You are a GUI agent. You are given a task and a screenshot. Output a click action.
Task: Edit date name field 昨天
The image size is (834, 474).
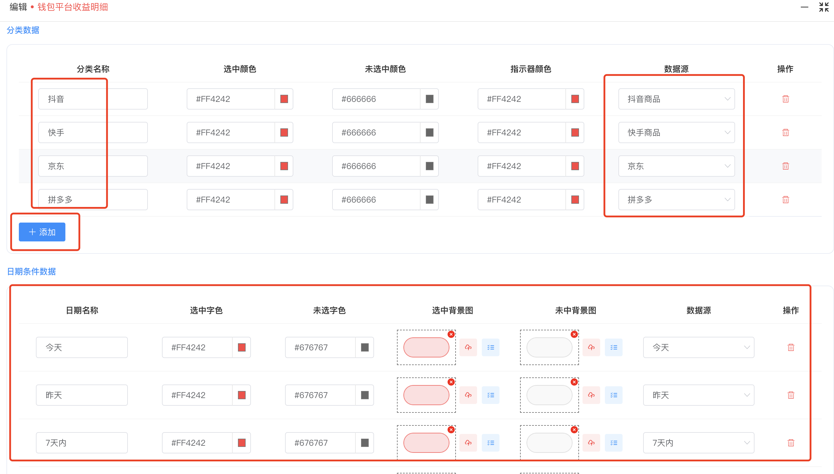(82, 395)
